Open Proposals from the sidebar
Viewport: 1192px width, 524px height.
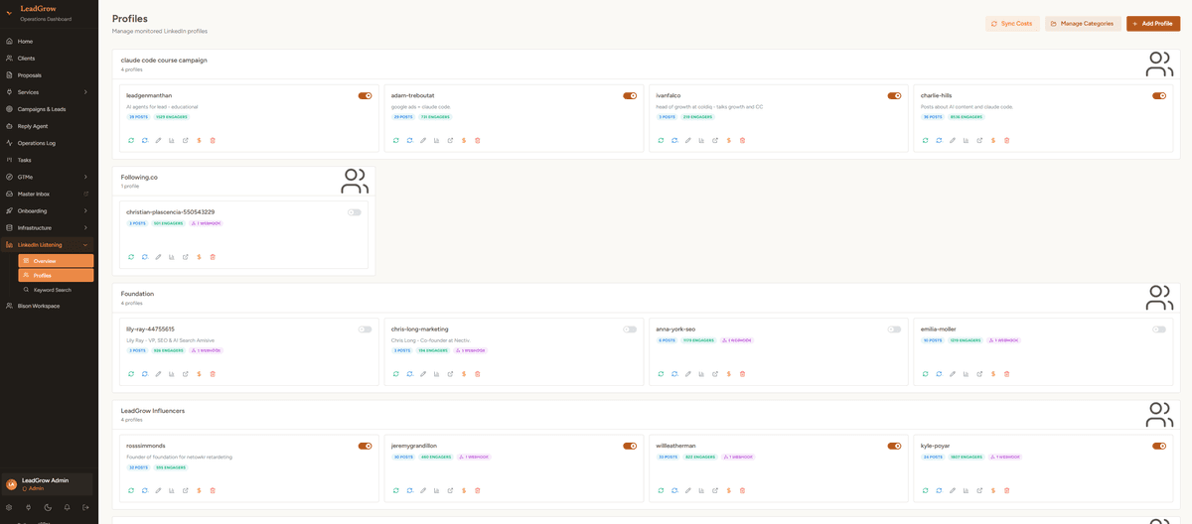click(49, 75)
